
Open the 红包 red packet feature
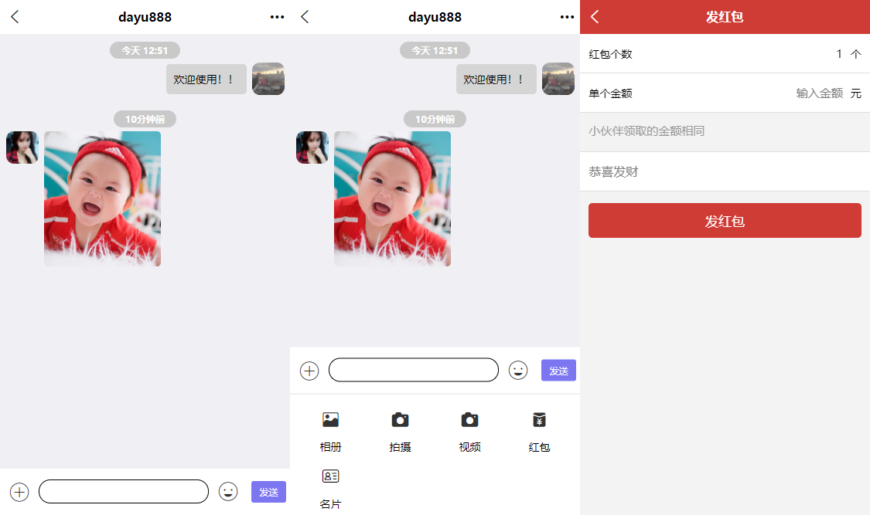[539, 430]
